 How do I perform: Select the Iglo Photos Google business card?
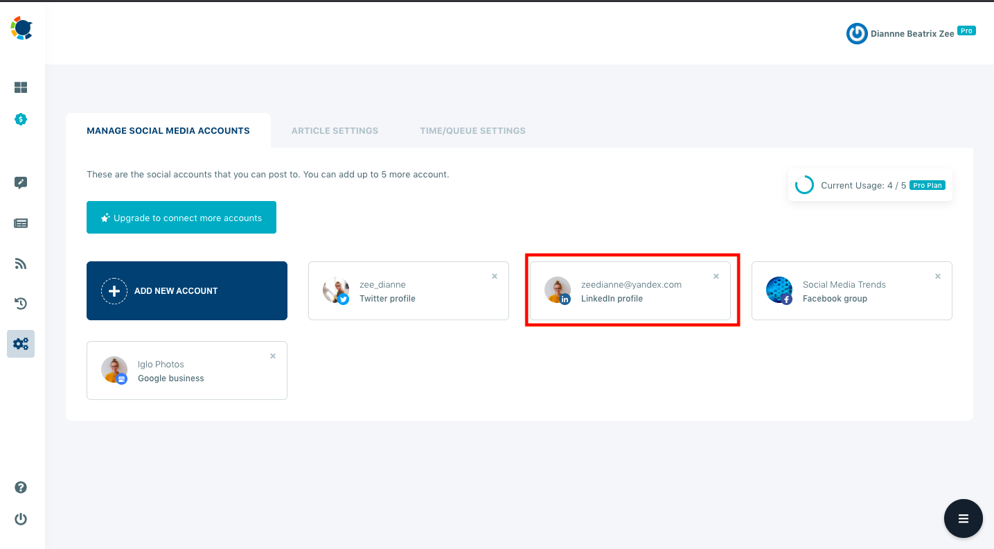tap(186, 370)
